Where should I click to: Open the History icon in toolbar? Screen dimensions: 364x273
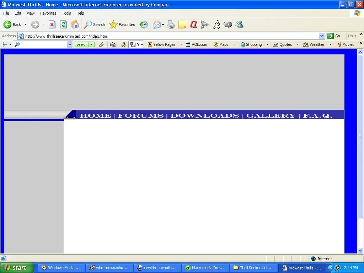[x=144, y=25]
